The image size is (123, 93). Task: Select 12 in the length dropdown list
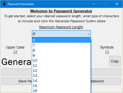pyautogui.click(x=61, y=71)
